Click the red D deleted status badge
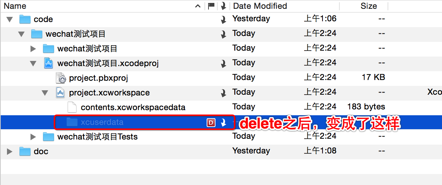The image size is (442, 185). point(211,123)
